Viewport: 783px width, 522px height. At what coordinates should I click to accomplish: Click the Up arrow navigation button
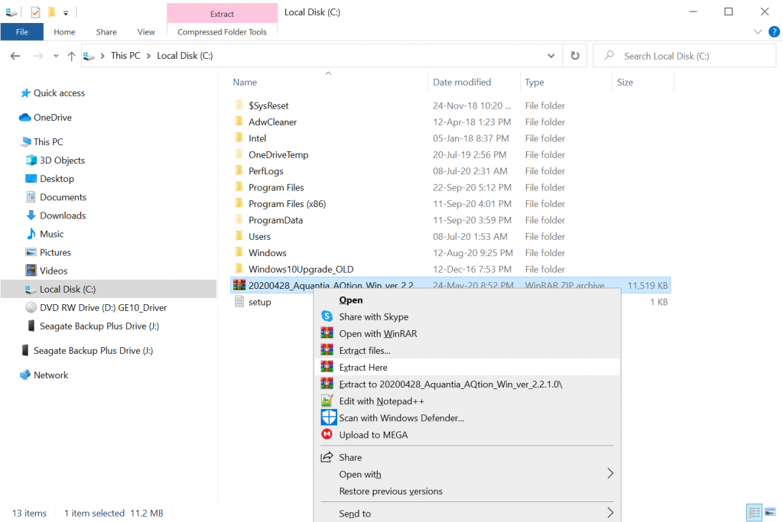[72, 56]
